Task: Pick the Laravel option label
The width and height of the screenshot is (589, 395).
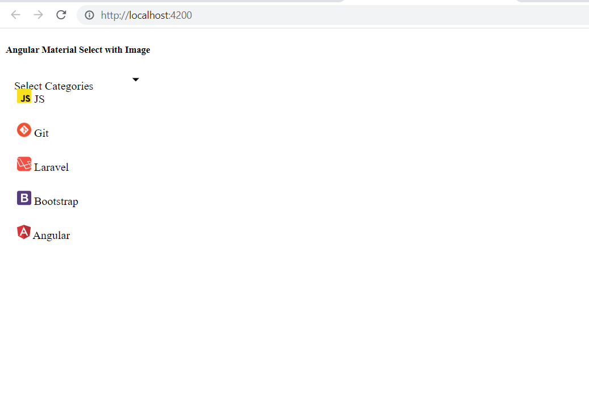Action: [x=52, y=167]
